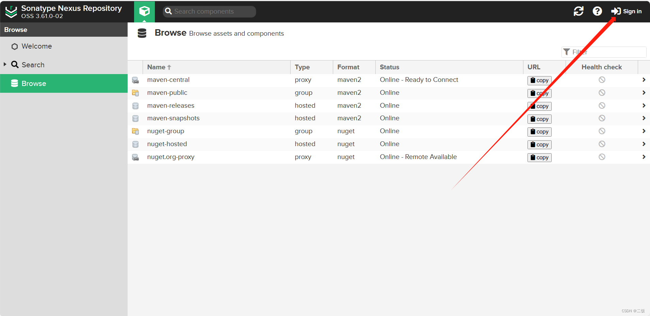
Task: Sort by the Status column header
Action: [x=449, y=67]
